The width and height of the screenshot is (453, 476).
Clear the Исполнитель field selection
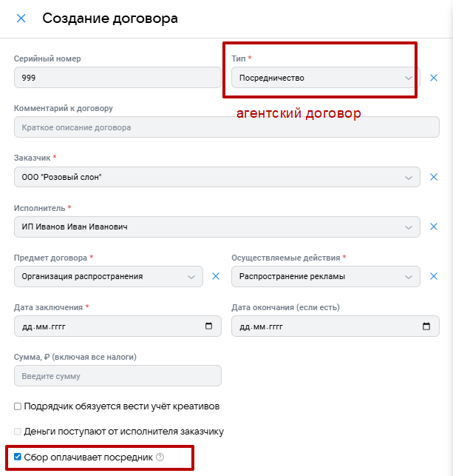coord(434,227)
